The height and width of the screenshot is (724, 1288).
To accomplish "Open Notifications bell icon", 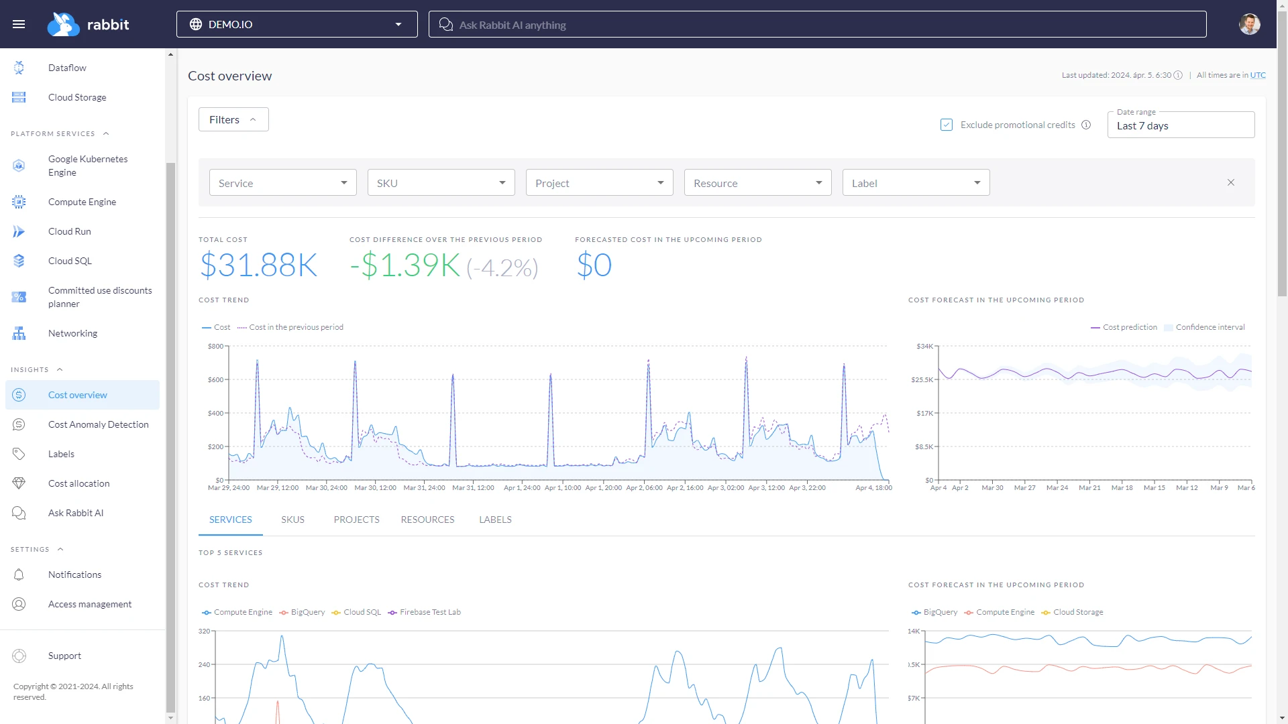I will 19,575.
